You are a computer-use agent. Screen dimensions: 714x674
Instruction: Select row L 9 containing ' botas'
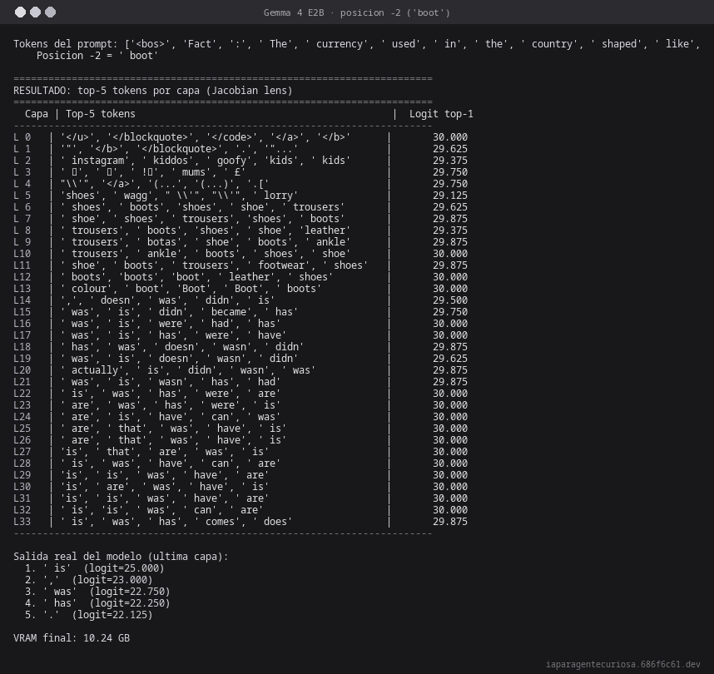pyautogui.click(x=240, y=242)
